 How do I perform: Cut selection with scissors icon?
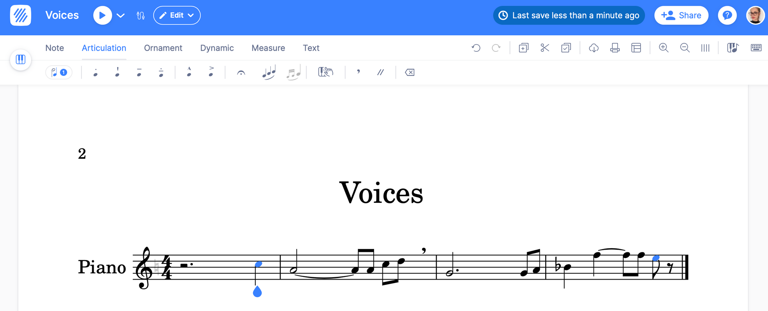(x=545, y=48)
